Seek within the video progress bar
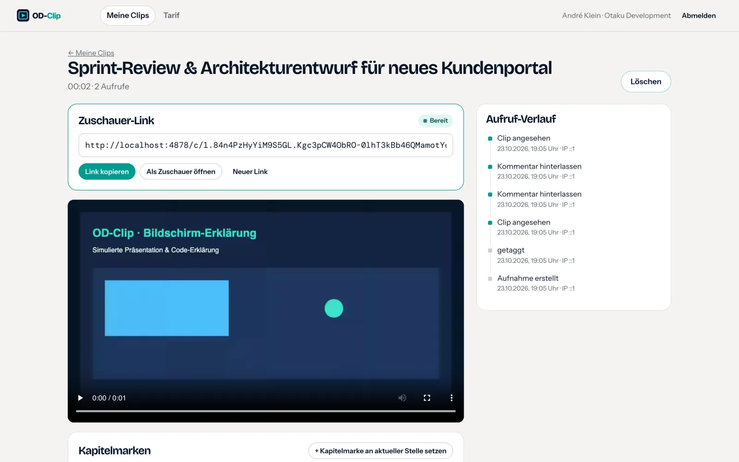The image size is (739, 462). 266,411
